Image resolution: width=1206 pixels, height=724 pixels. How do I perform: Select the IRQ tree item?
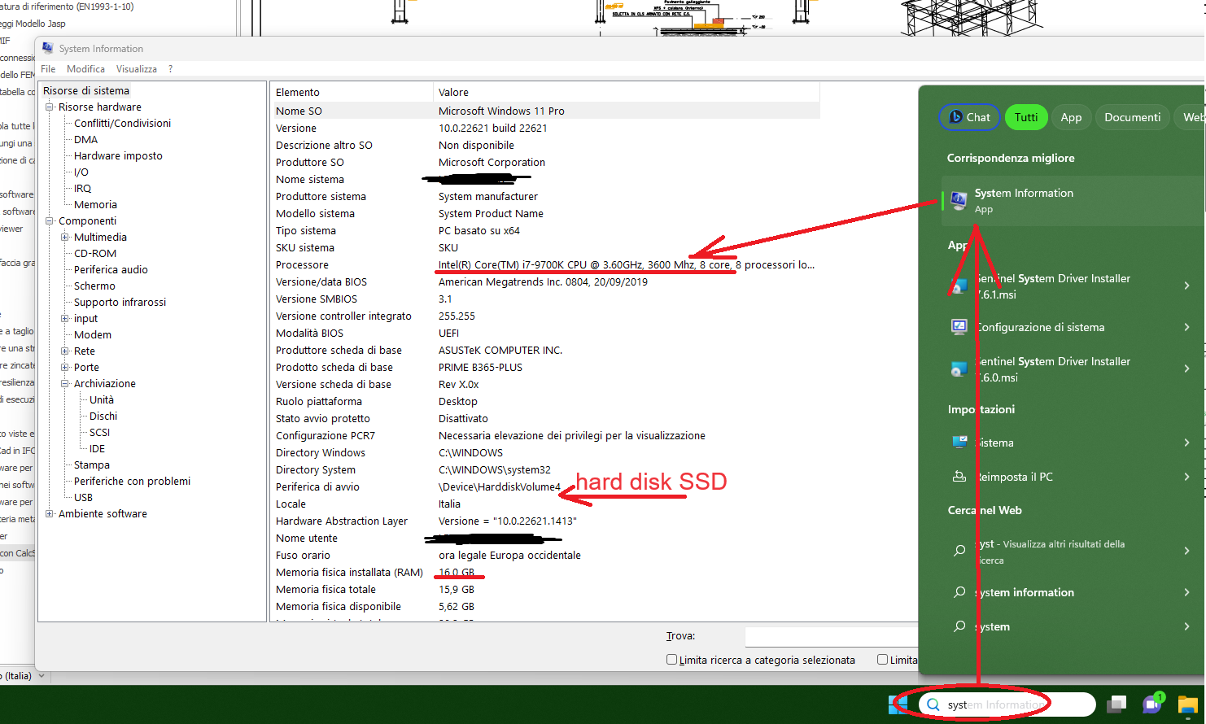coord(82,189)
